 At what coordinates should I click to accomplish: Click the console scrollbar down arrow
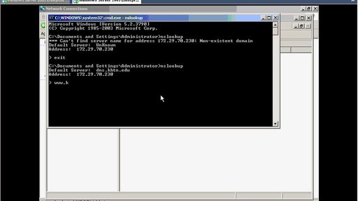275,123
